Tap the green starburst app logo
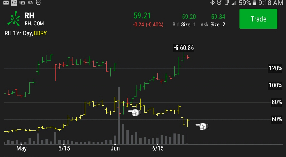286x157 pixels. click(13, 19)
